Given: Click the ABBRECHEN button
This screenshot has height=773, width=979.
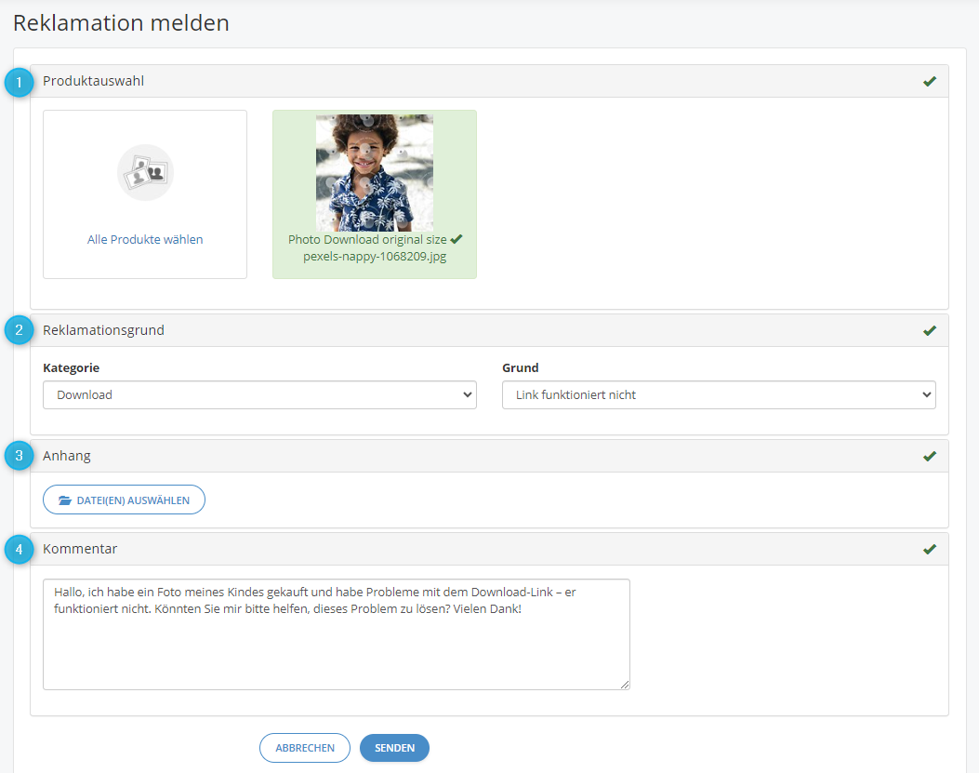Looking at the screenshot, I should tap(305, 748).
